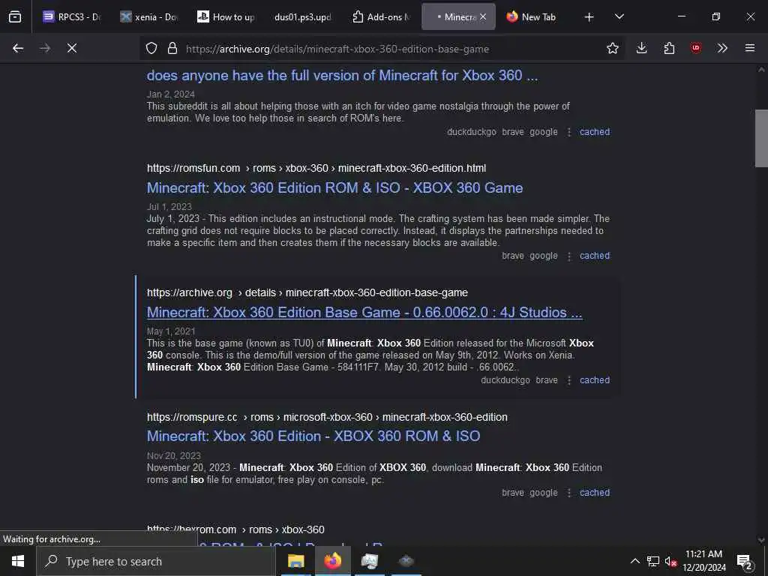Click duckduckgo source under archive.org result
The image size is (768, 576).
pos(505,380)
